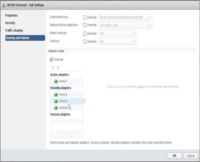Enable Failback Override checkbox
Screen dimensions: 200x162
pos(85,42)
